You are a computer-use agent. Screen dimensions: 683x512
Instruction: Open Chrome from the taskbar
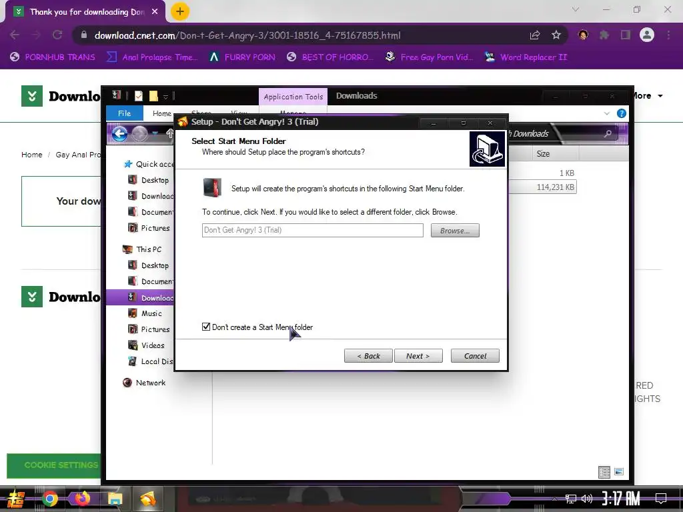point(49,499)
